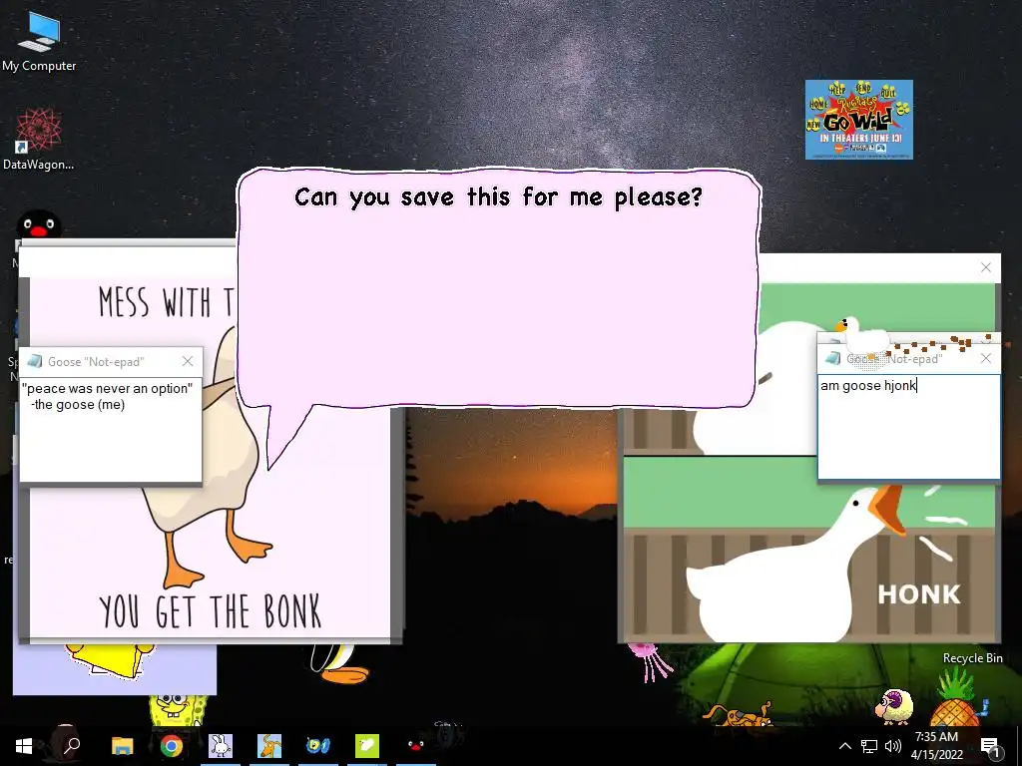Switch to the Pingu taskbar app
This screenshot has height=766, width=1022.
pyautogui.click(x=416, y=746)
